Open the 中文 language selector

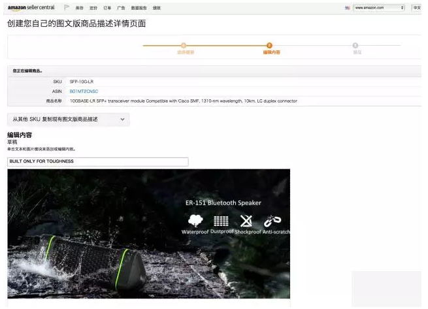(417, 8)
